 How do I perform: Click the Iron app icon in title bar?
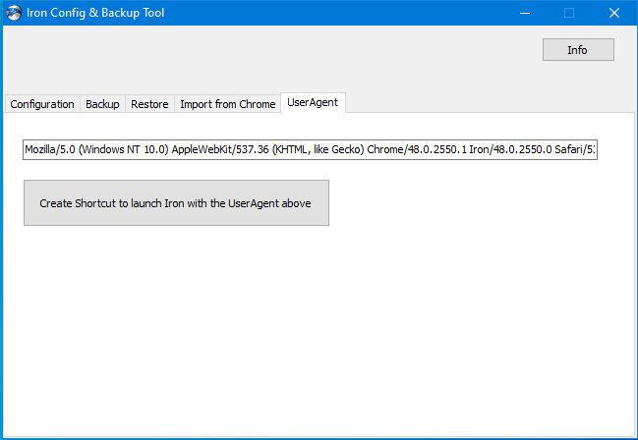point(14,13)
